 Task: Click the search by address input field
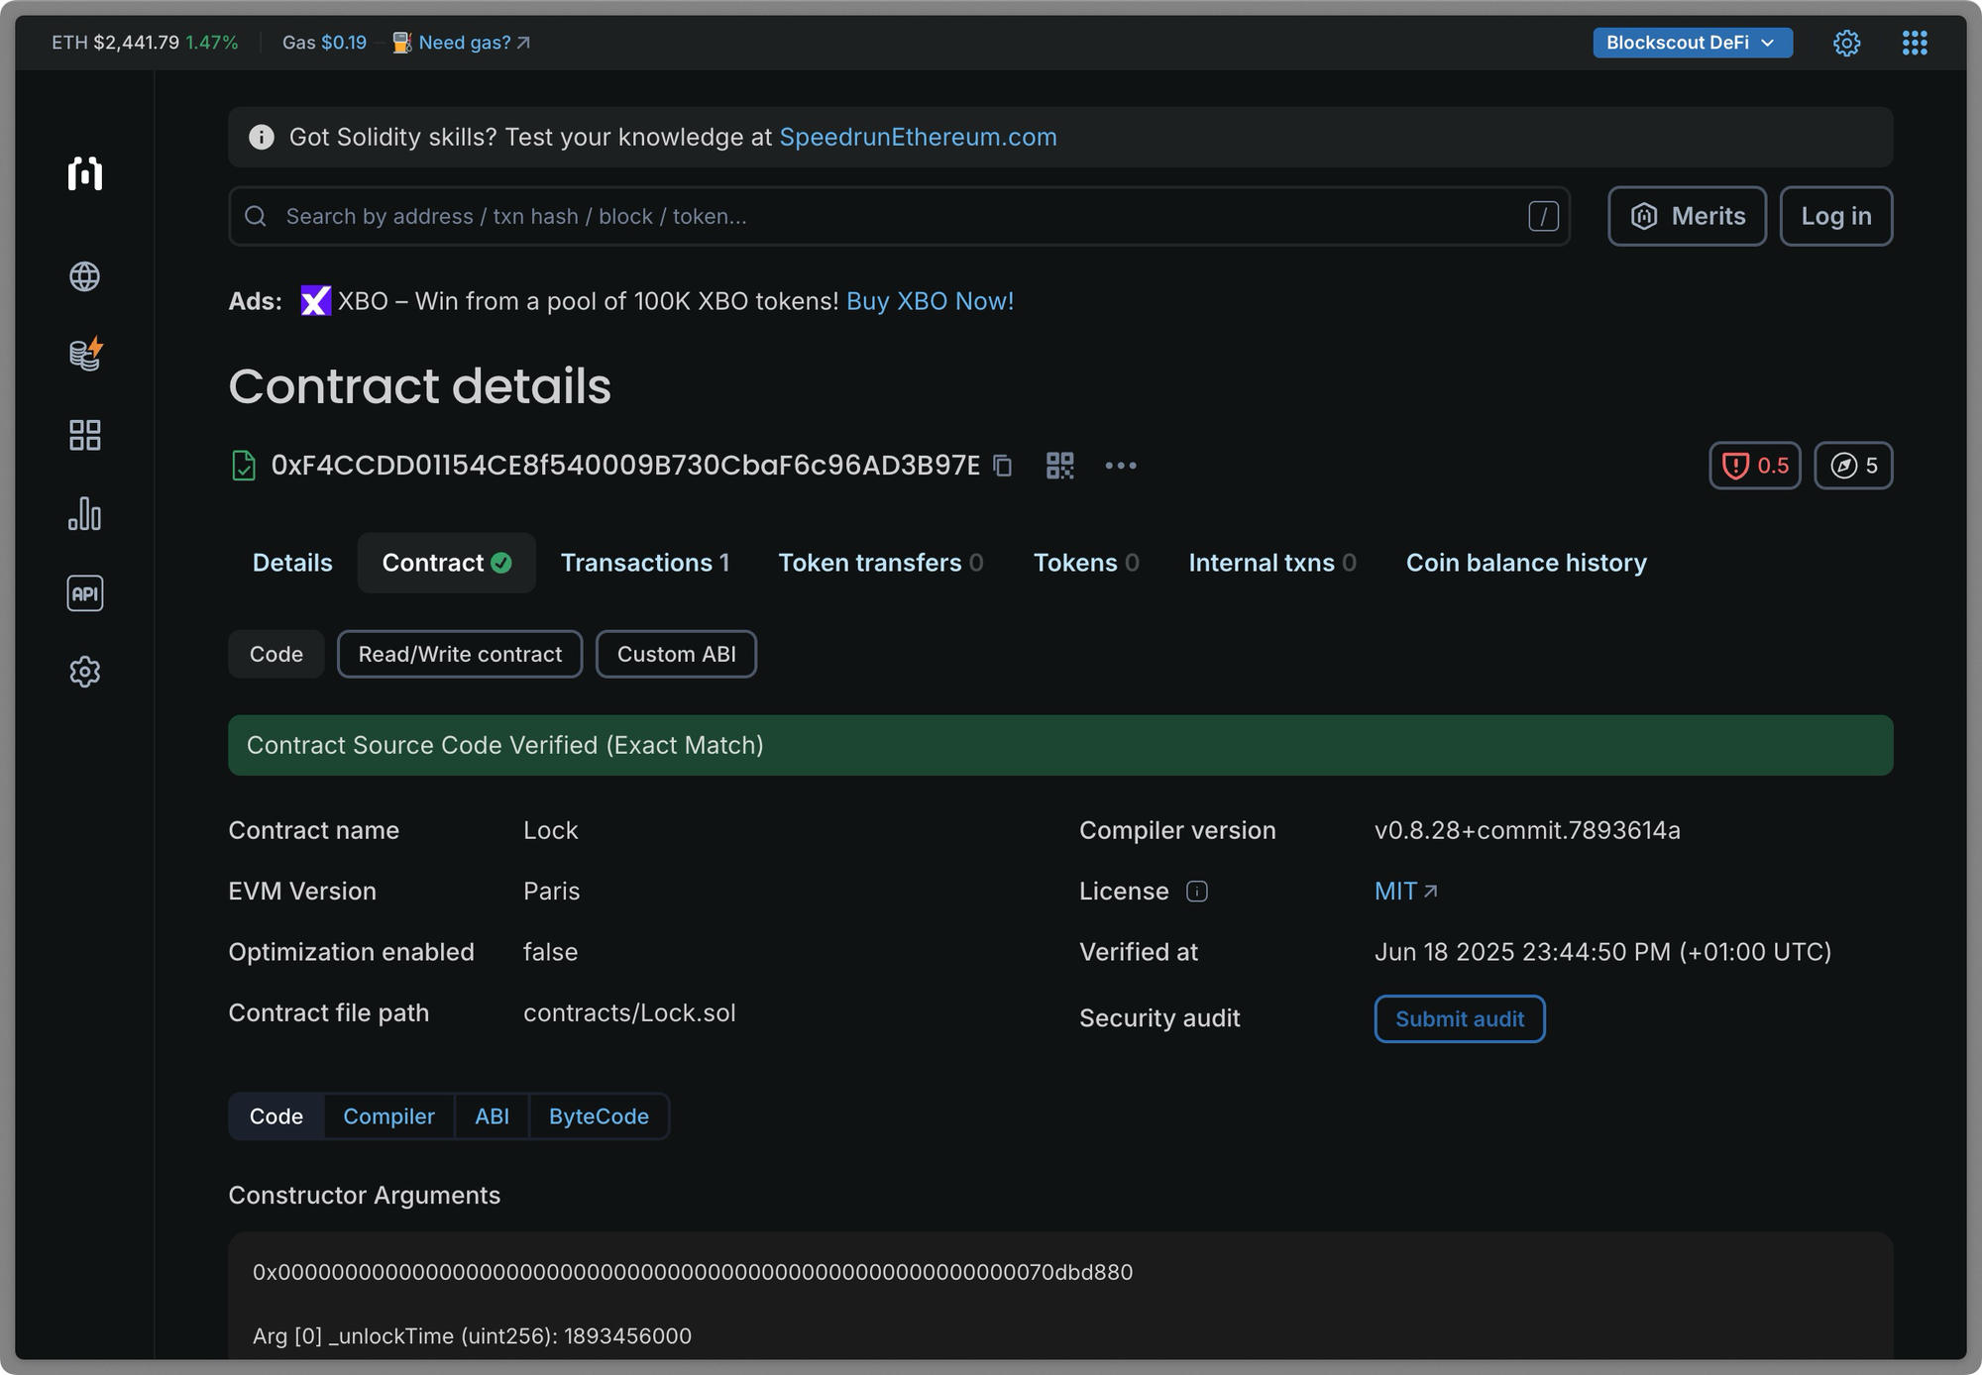click(892, 216)
